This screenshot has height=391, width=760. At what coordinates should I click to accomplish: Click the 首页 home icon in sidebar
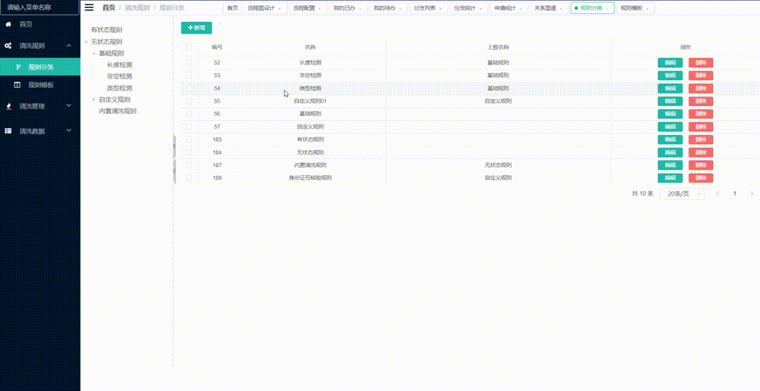pyautogui.click(x=8, y=25)
